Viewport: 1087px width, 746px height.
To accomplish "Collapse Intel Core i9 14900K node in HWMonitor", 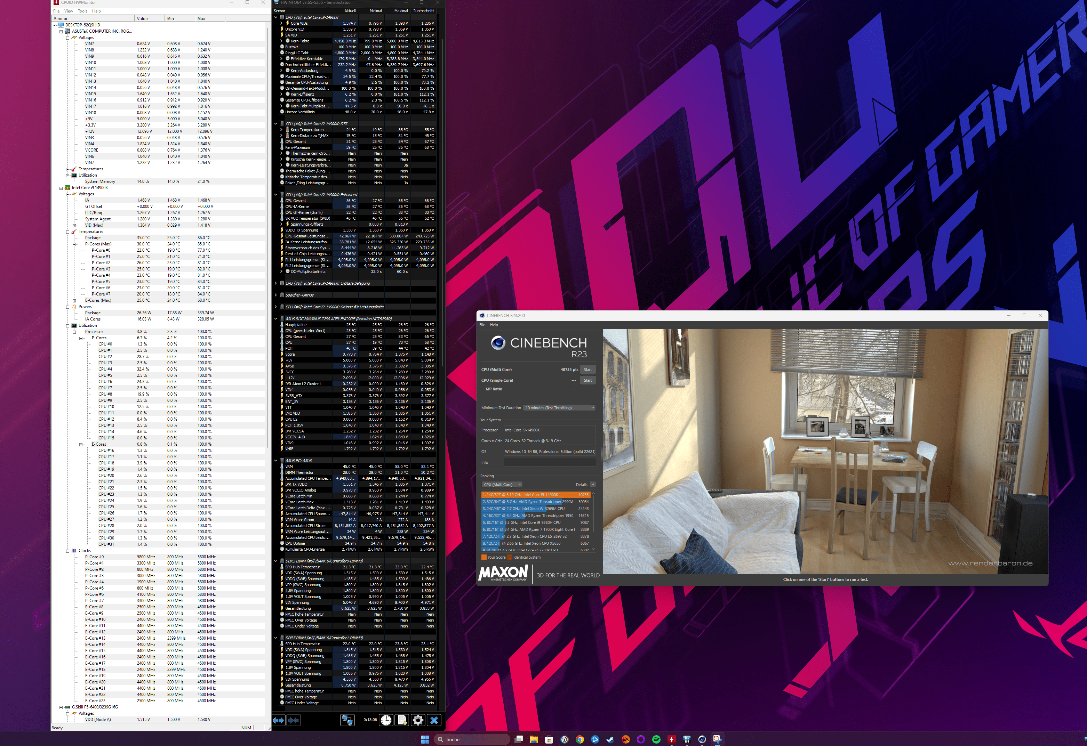I will pyautogui.click(x=61, y=188).
